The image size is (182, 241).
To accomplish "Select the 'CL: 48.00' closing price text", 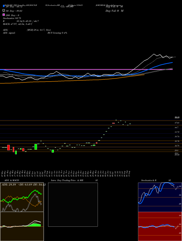I will [67, 7].
